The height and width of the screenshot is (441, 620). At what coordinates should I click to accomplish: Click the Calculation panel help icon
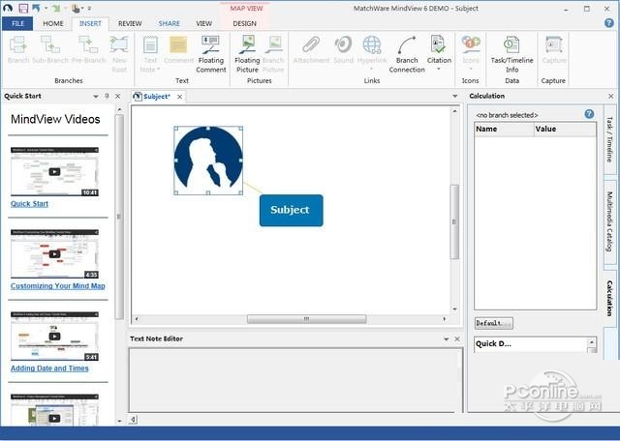[x=589, y=114]
